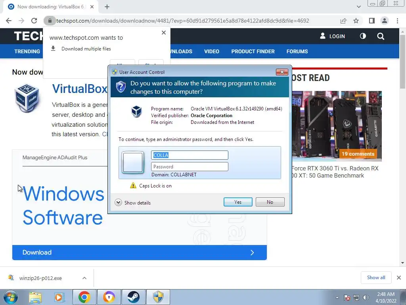Click the blue Download ad button

[x=139, y=252]
